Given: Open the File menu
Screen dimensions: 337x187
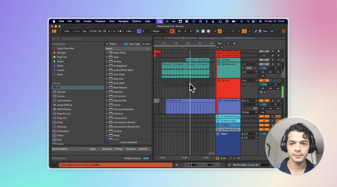Looking at the screenshot, I should coord(70,21).
